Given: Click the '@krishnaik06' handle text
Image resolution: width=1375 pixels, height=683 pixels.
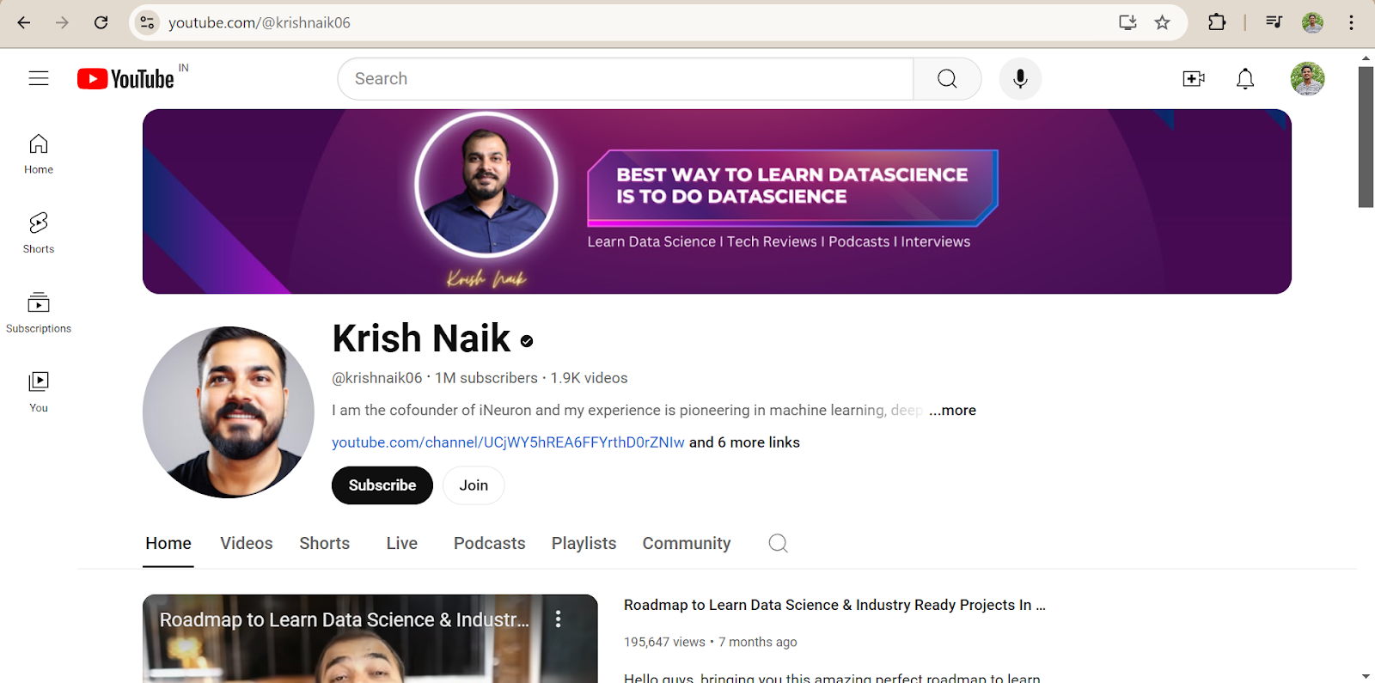Looking at the screenshot, I should click(x=377, y=378).
